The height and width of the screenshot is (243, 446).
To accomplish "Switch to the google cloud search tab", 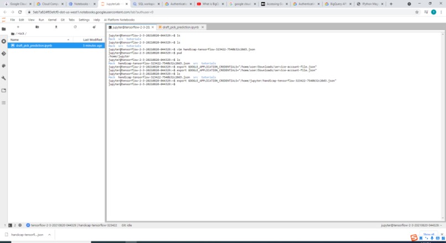I will (242, 4).
